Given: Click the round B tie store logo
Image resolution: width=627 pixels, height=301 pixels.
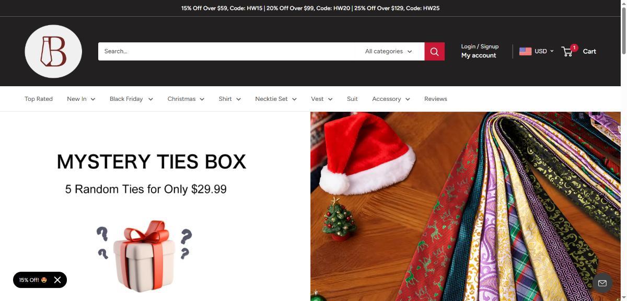Looking at the screenshot, I should coord(53,51).
